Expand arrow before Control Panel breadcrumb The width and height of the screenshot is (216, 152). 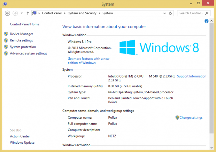39,13
